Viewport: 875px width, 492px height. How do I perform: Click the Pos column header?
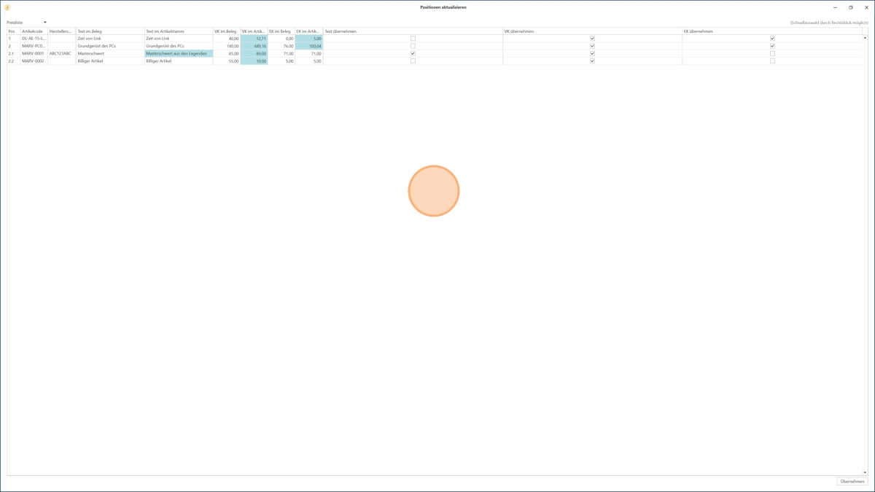click(x=13, y=31)
